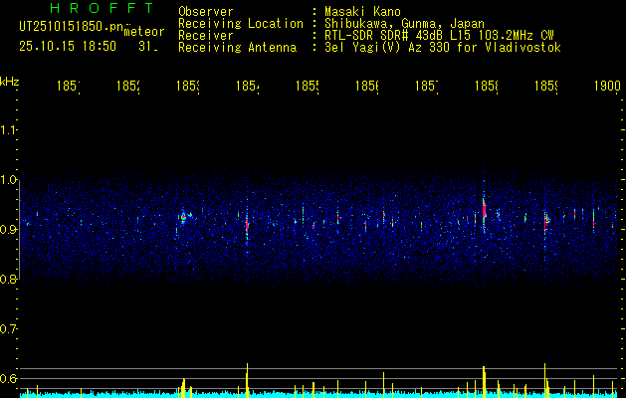The image size is (626, 398).
Task: Click the 1852 time axis label
Action: point(128,86)
